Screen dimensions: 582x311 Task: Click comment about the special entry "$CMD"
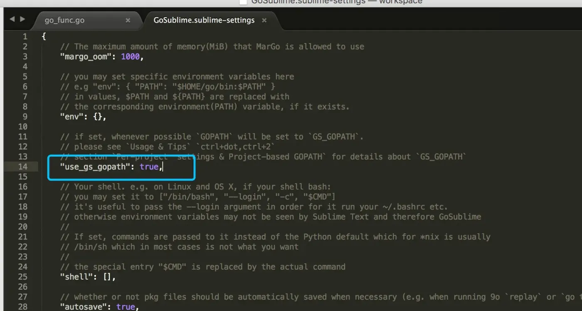coord(202,267)
